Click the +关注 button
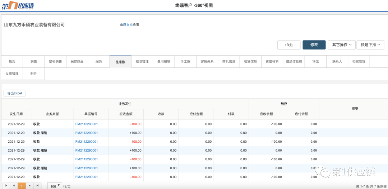388x189 pixels. tap(289, 45)
